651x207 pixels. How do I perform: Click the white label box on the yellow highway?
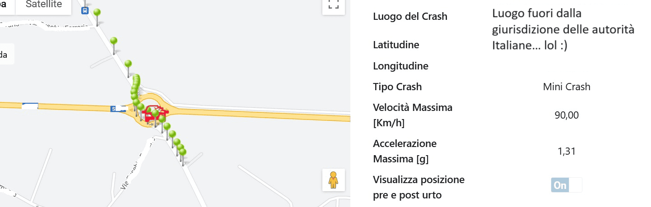point(30,106)
